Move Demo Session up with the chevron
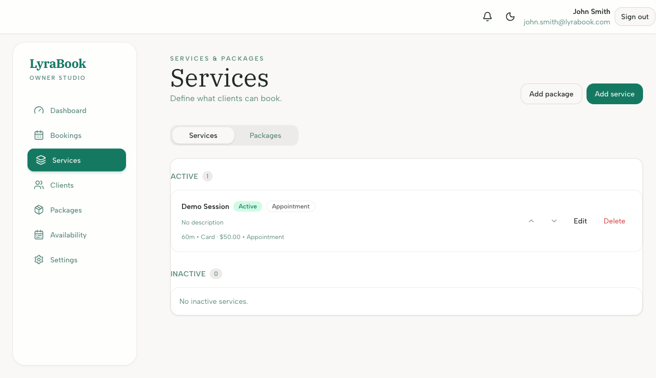The width and height of the screenshot is (656, 378). (531, 221)
